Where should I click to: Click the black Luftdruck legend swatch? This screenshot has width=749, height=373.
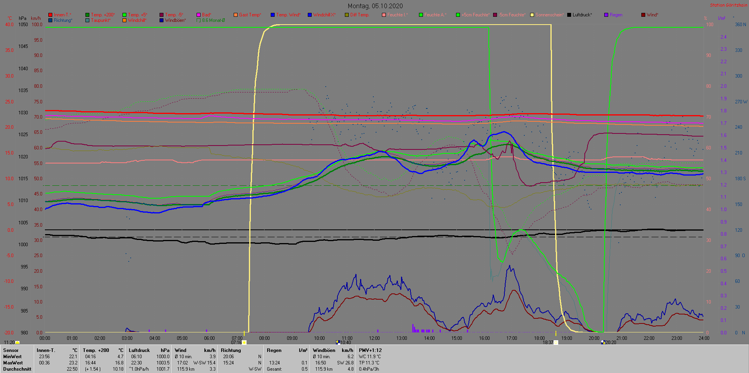(x=569, y=15)
